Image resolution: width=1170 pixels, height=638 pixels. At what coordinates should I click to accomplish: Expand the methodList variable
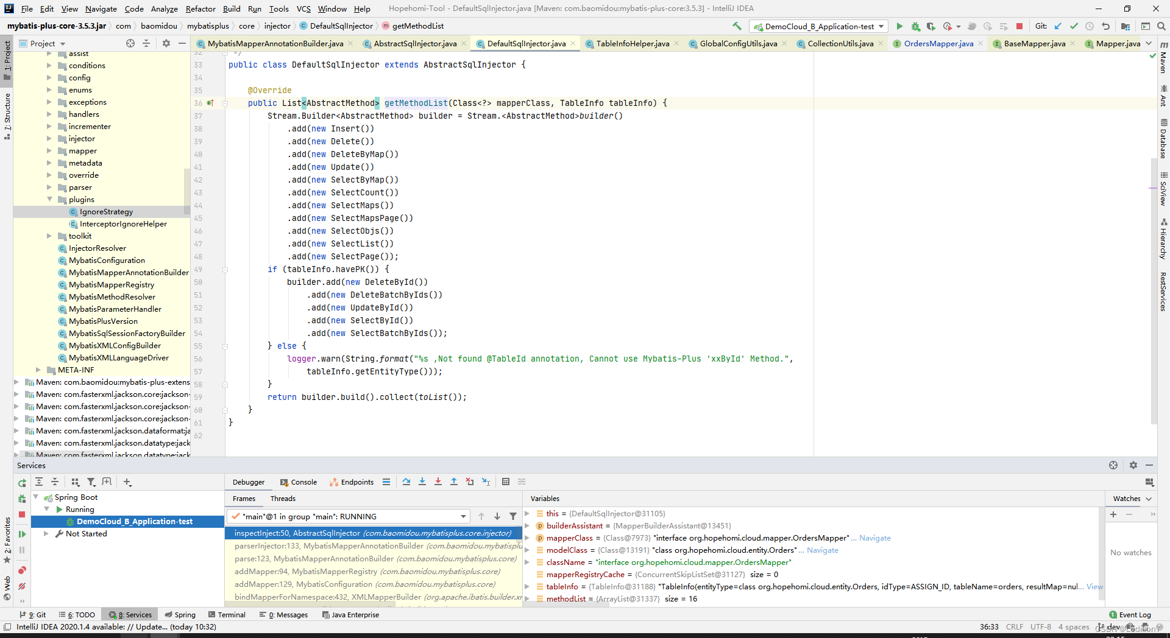tap(527, 598)
